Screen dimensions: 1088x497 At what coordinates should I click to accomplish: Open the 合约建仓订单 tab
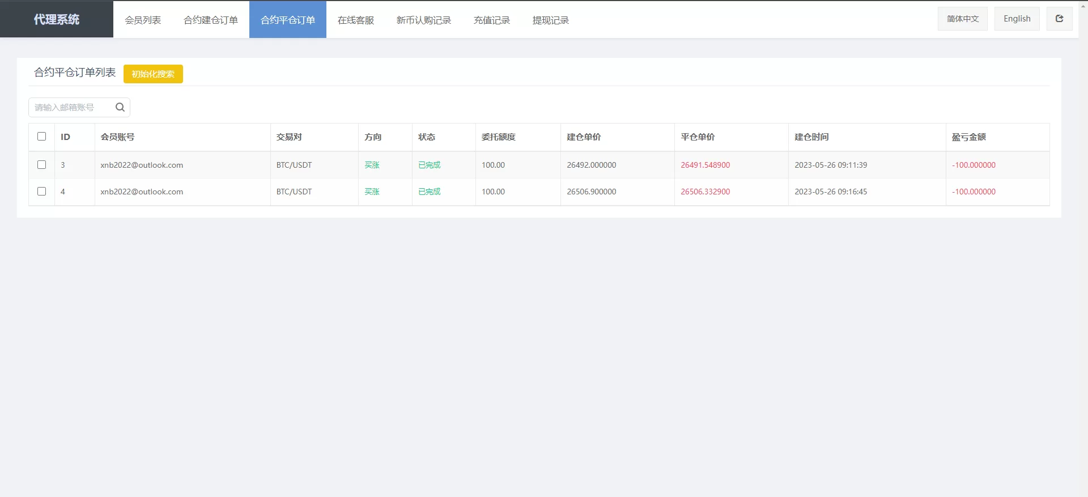click(211, 20)
